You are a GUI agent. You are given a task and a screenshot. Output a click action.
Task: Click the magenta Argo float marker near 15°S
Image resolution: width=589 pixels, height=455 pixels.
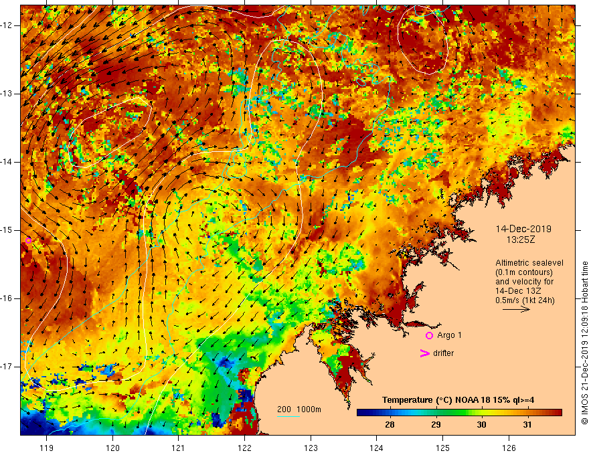(x=28, y=240)
